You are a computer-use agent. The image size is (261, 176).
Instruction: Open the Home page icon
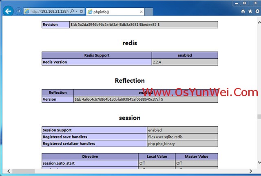pos(243,11)
